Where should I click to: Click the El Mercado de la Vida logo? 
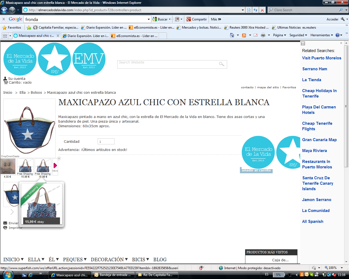pyautogui.click(x=20, y=59)
